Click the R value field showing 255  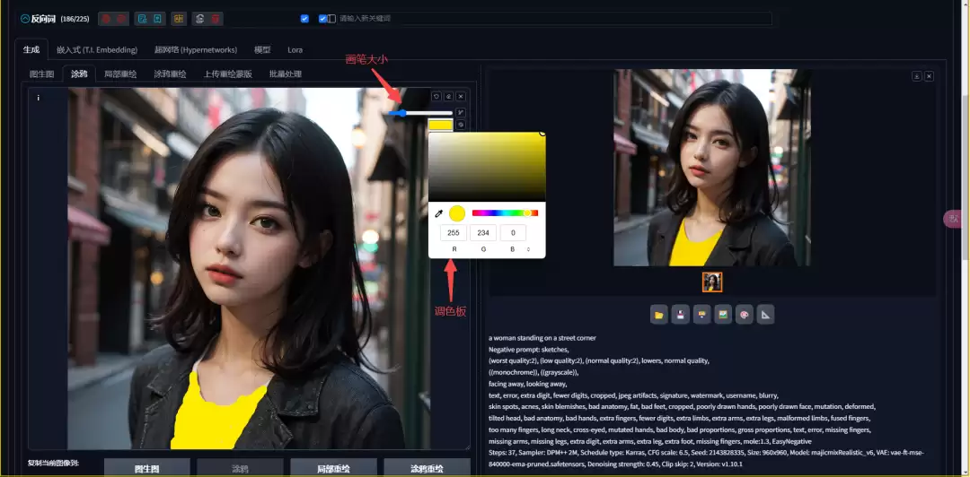point(454,233)
